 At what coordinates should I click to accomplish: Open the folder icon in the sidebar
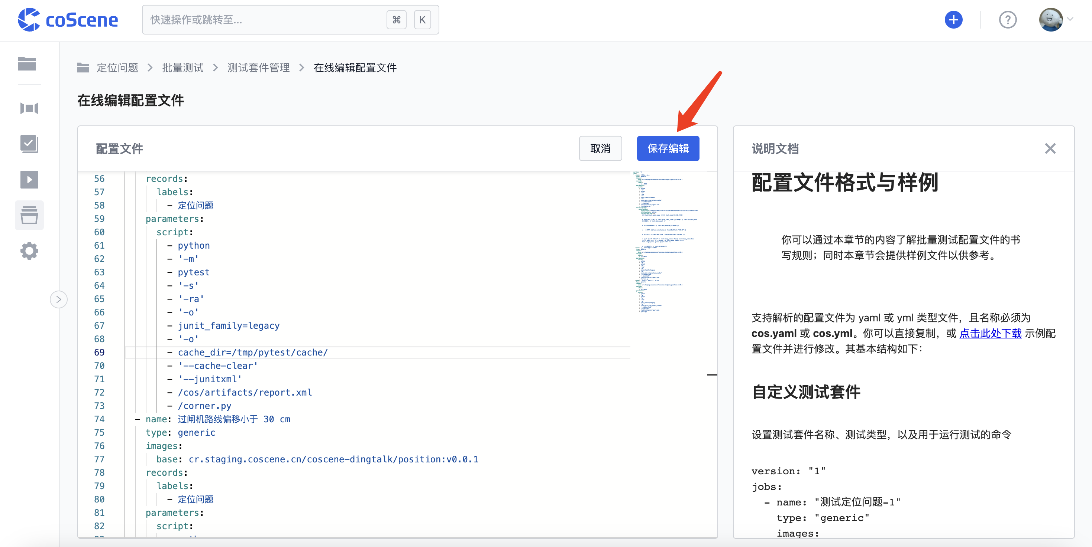point(27,64)
